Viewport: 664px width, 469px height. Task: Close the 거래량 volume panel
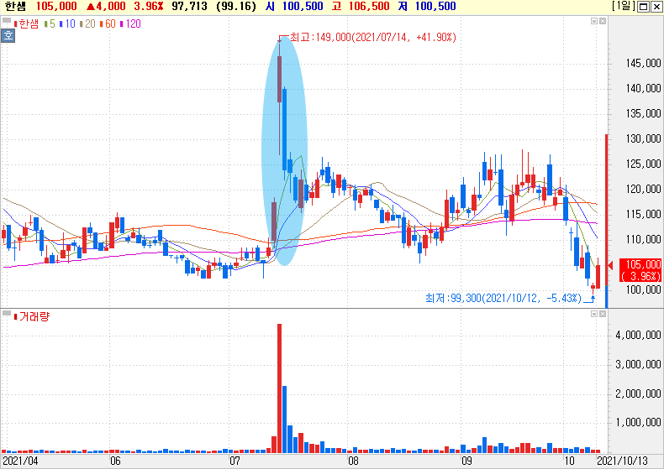pyautogui.click(x=603, y=314)
